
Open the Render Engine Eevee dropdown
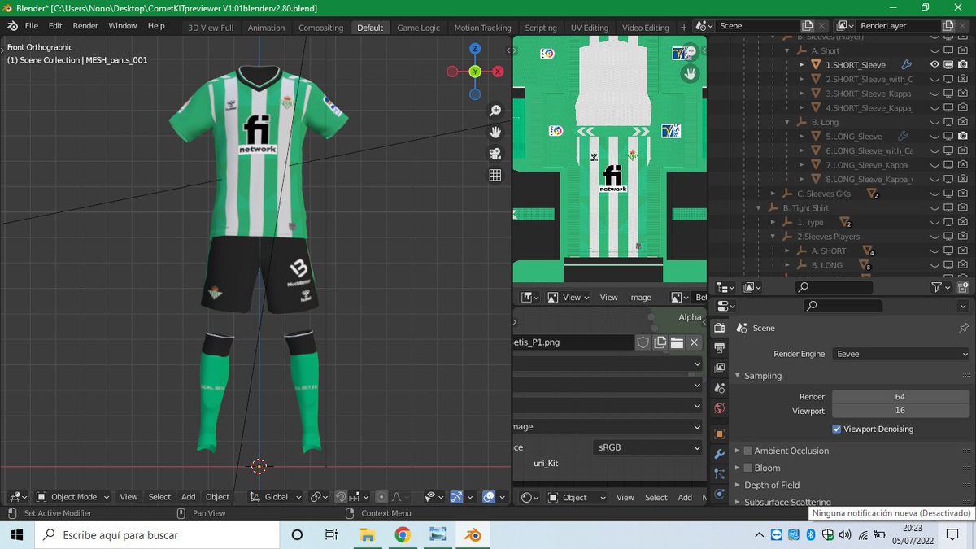coord(901,354)
